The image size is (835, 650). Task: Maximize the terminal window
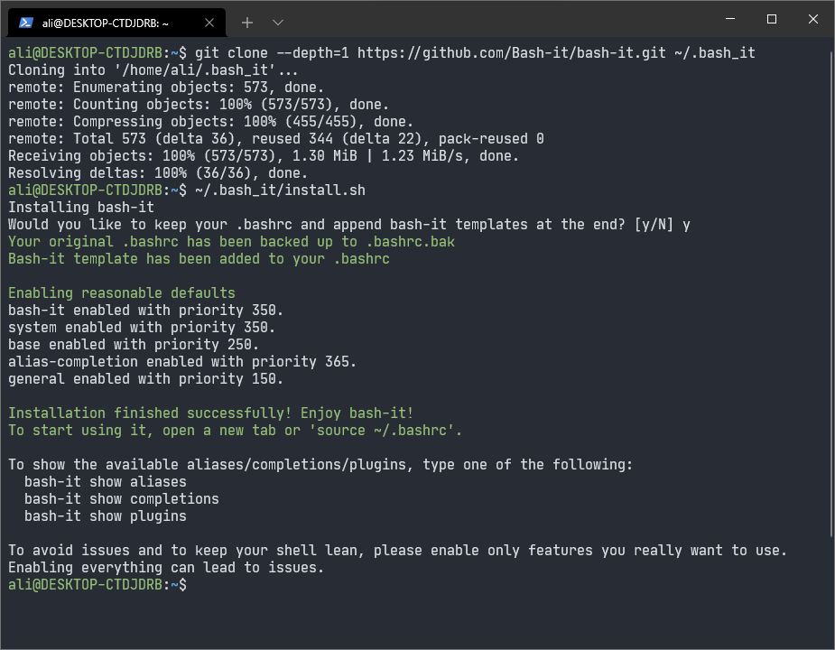[772, 19]
